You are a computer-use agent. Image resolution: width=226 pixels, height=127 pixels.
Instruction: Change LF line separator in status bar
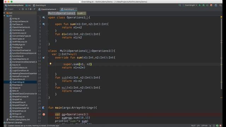point(198,126)
